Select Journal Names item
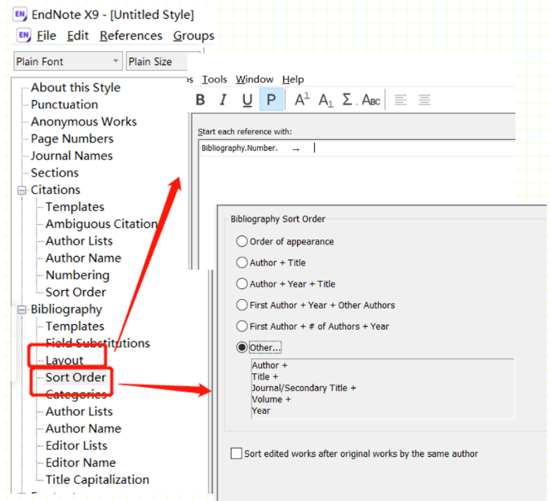The height and width of the screenshot is (501, 550). pyautogui.click(x=72, y=156)
